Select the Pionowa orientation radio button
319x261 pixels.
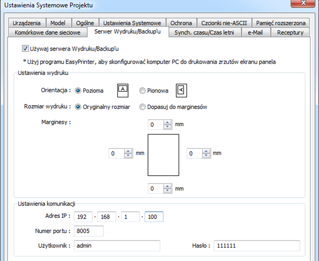(142, 91)
